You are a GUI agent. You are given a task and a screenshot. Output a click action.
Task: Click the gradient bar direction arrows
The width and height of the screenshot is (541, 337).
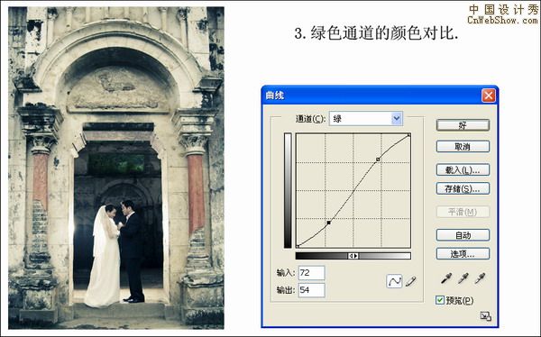(x=353, y=256)
